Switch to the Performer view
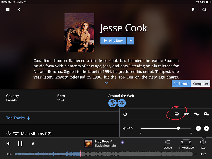 point(181,84)
